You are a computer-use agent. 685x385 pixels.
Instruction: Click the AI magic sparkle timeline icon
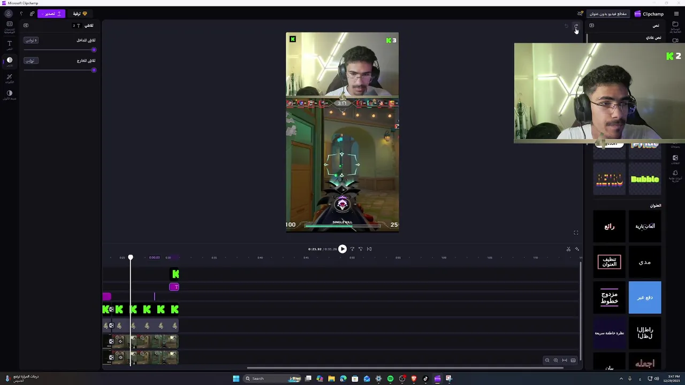click(577, 249)
